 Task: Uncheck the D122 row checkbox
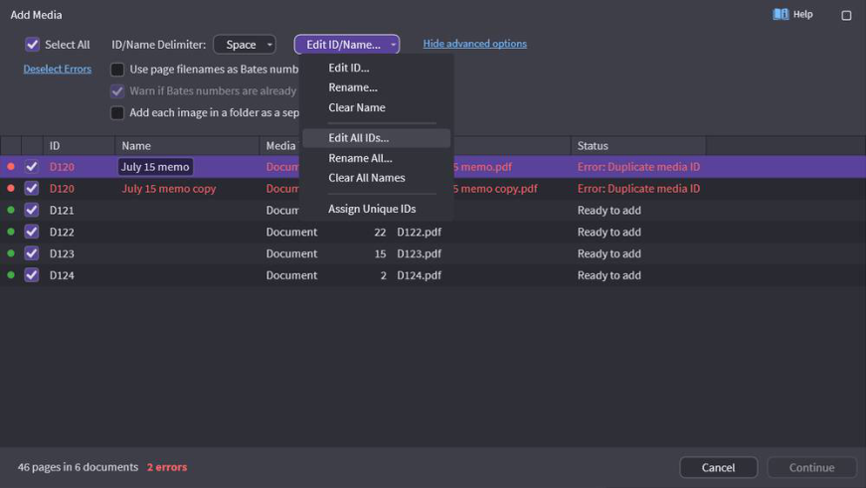(32, 232)
